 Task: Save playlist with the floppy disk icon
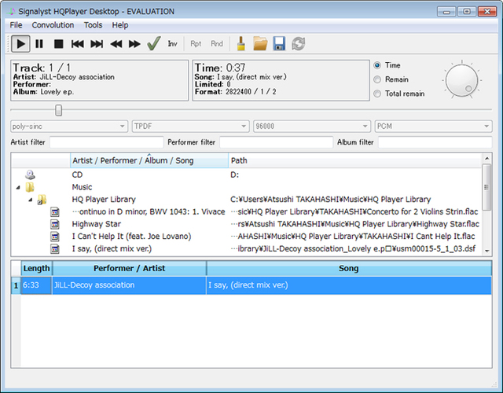279,44
